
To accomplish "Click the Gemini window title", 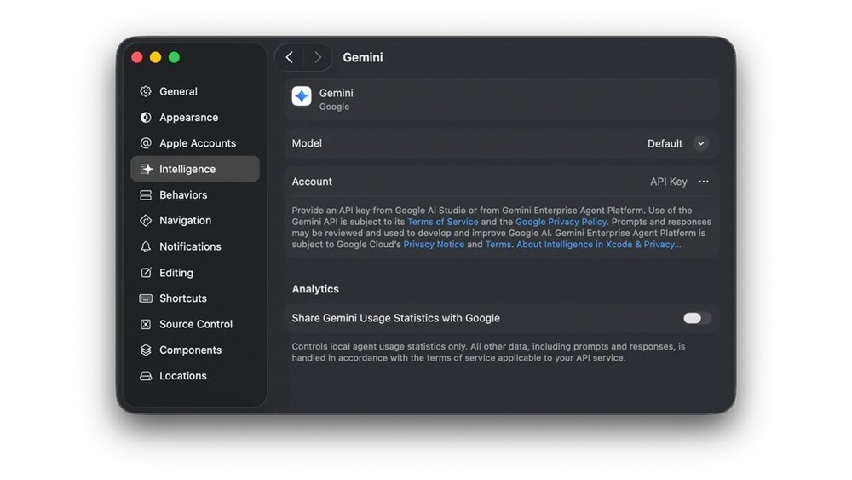I will [x=362, y=57].
